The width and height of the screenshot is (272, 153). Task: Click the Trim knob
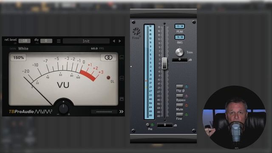pyautogui.click(x=179, y=52)
